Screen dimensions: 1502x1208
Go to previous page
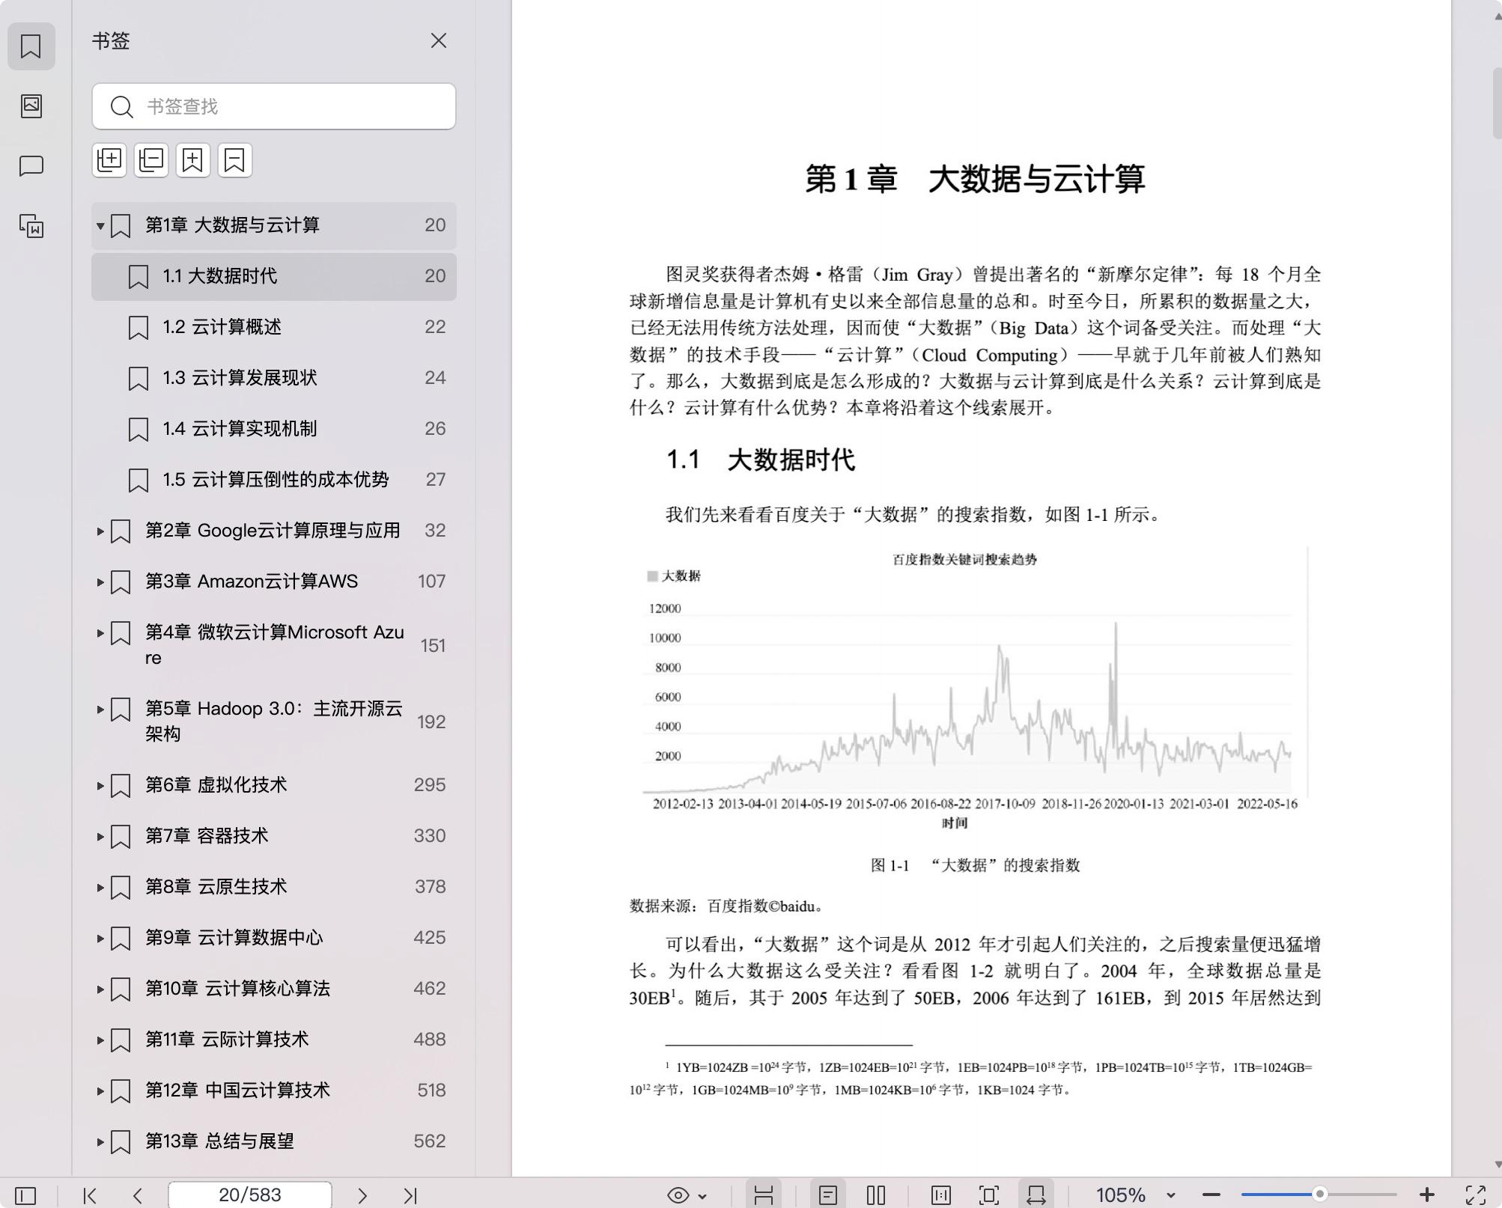tap(138, 1195)
